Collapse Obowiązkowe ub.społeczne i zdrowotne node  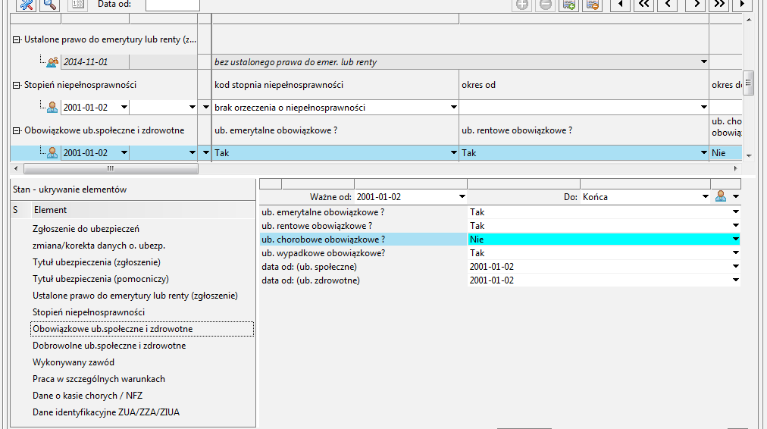pos(17,130)
